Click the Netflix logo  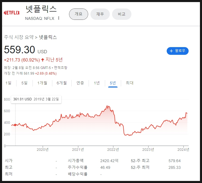pyautogui.click(x=12, y=13)
